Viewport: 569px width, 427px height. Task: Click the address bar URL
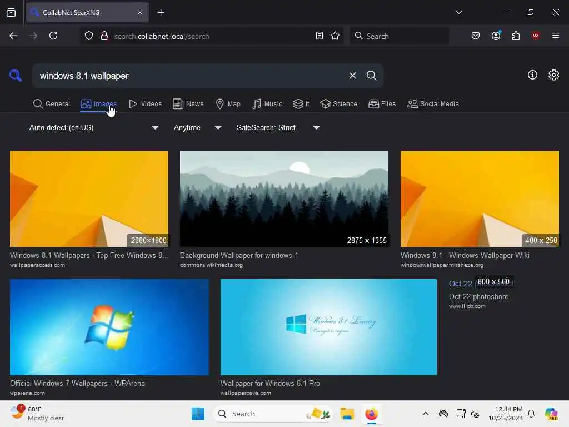click(162, 36)
